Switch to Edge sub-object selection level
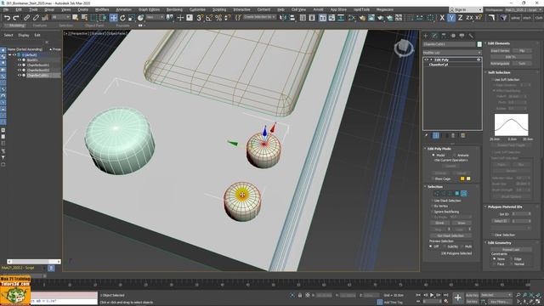 tap(444, 193)
